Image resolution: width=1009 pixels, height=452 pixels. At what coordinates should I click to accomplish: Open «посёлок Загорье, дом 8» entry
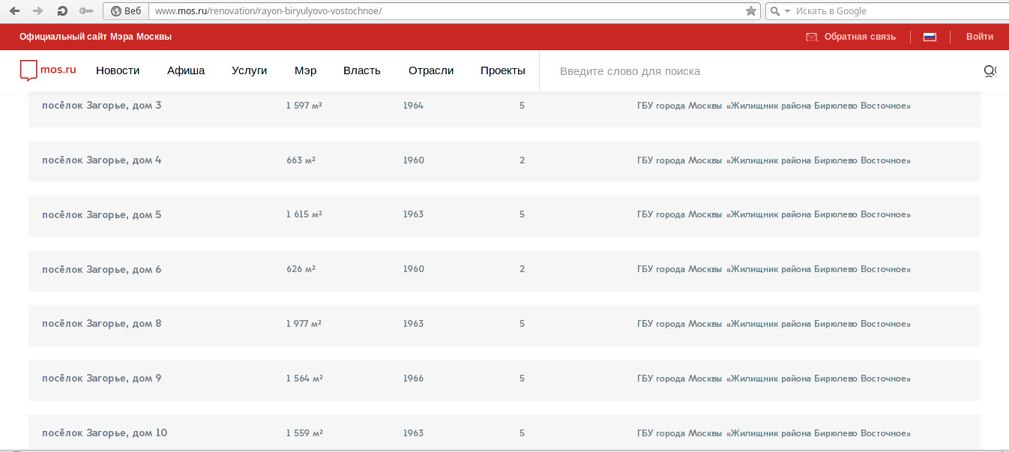click(102, 324)
